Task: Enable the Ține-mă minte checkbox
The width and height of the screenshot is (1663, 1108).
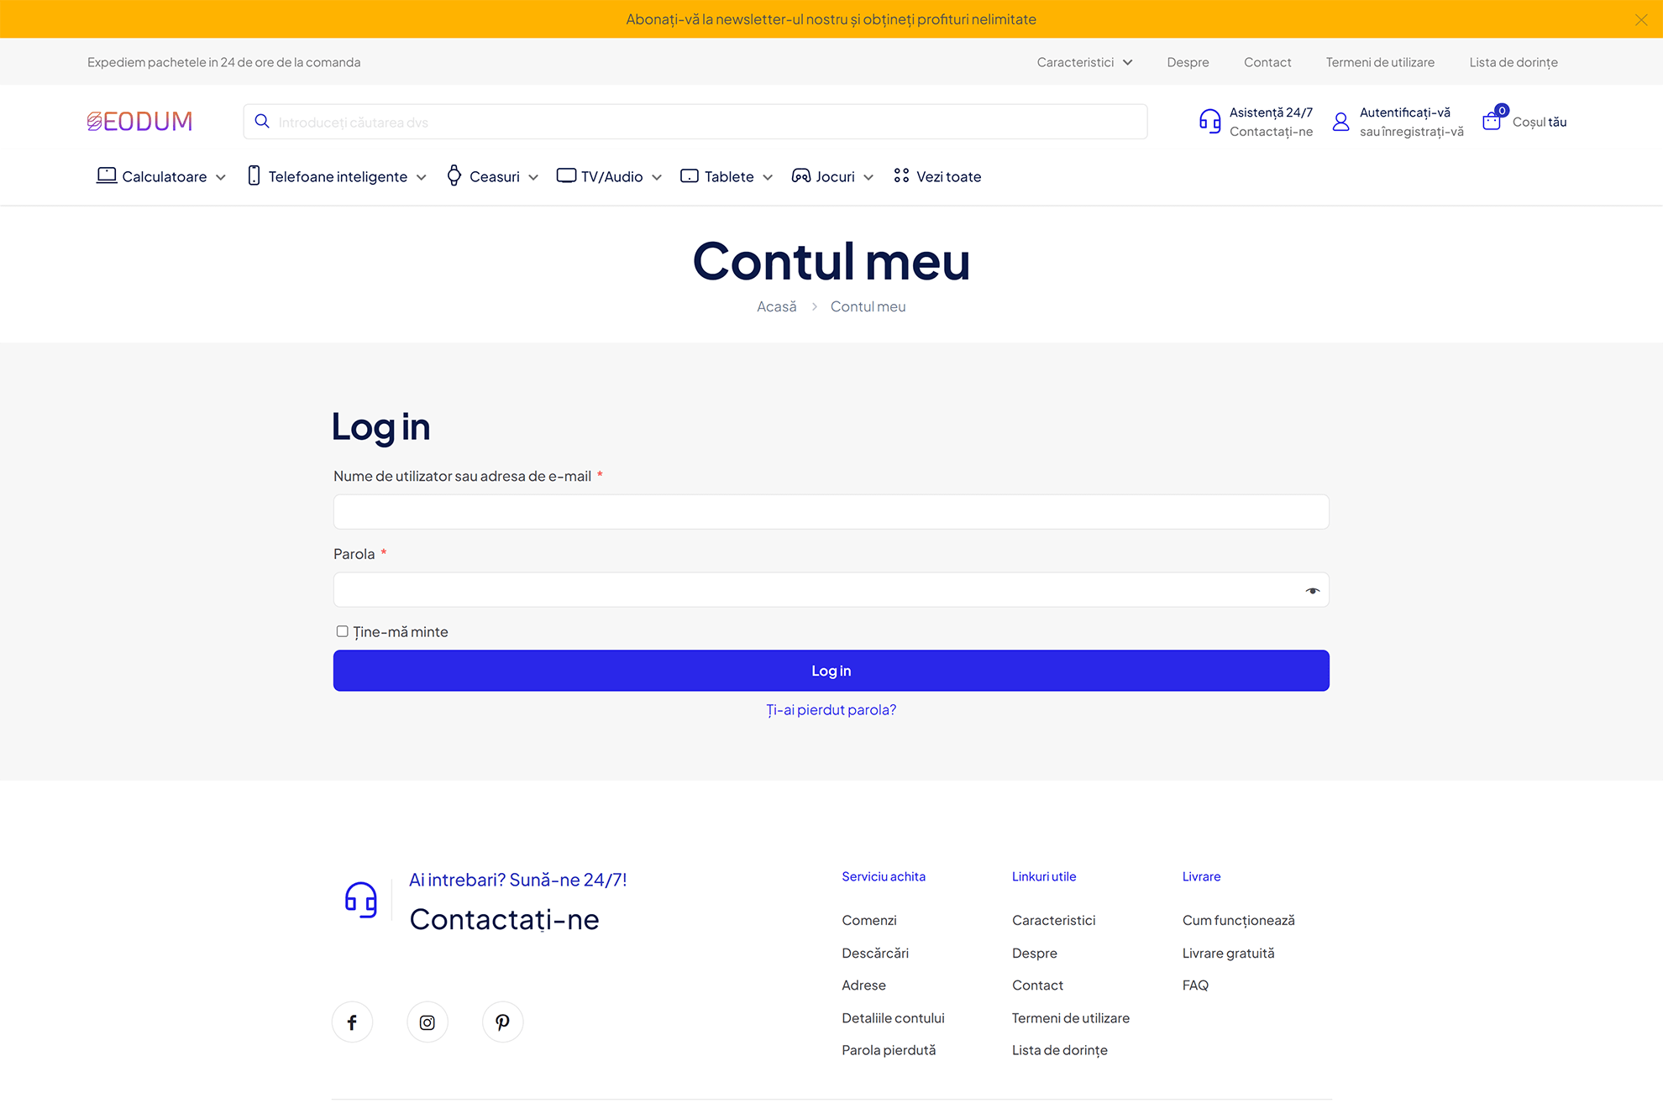Action: [342, 631]
